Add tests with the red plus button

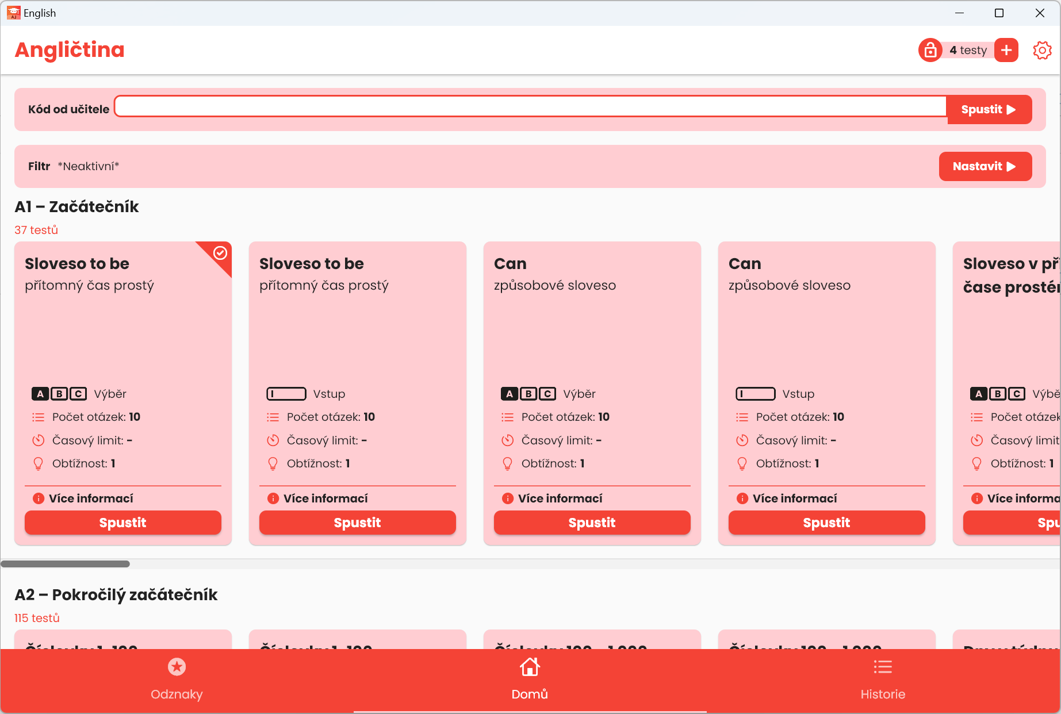(x=1006, y=50)
